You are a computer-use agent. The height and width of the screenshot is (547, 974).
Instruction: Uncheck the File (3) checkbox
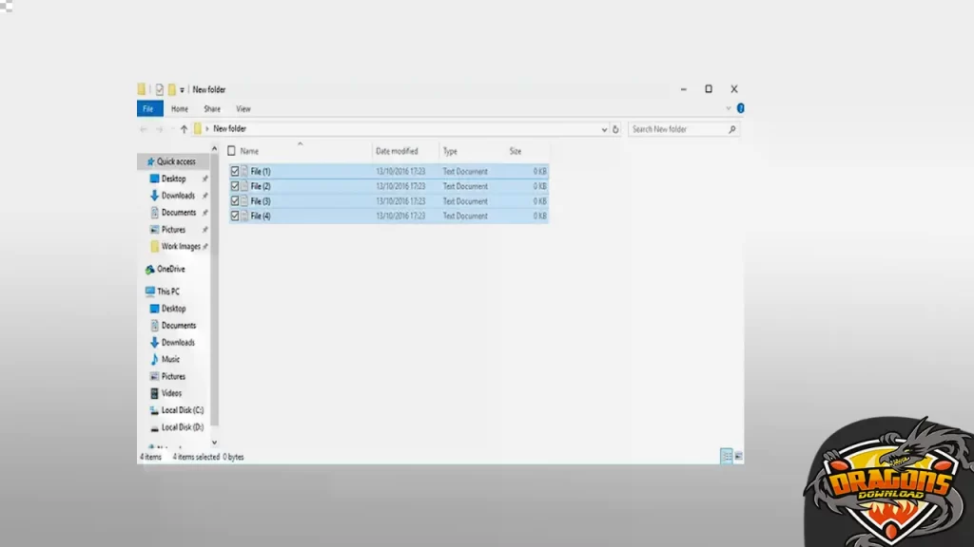pyautogui.click(x=235, y=201)
